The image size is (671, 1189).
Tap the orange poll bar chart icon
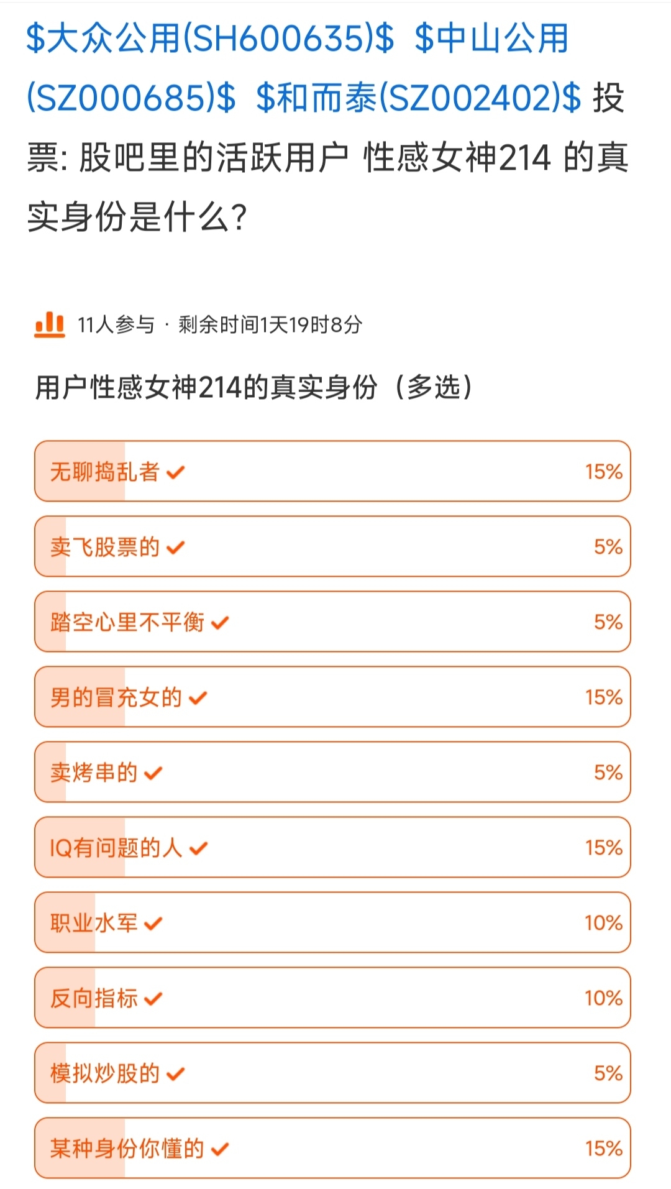coord(50,324)
